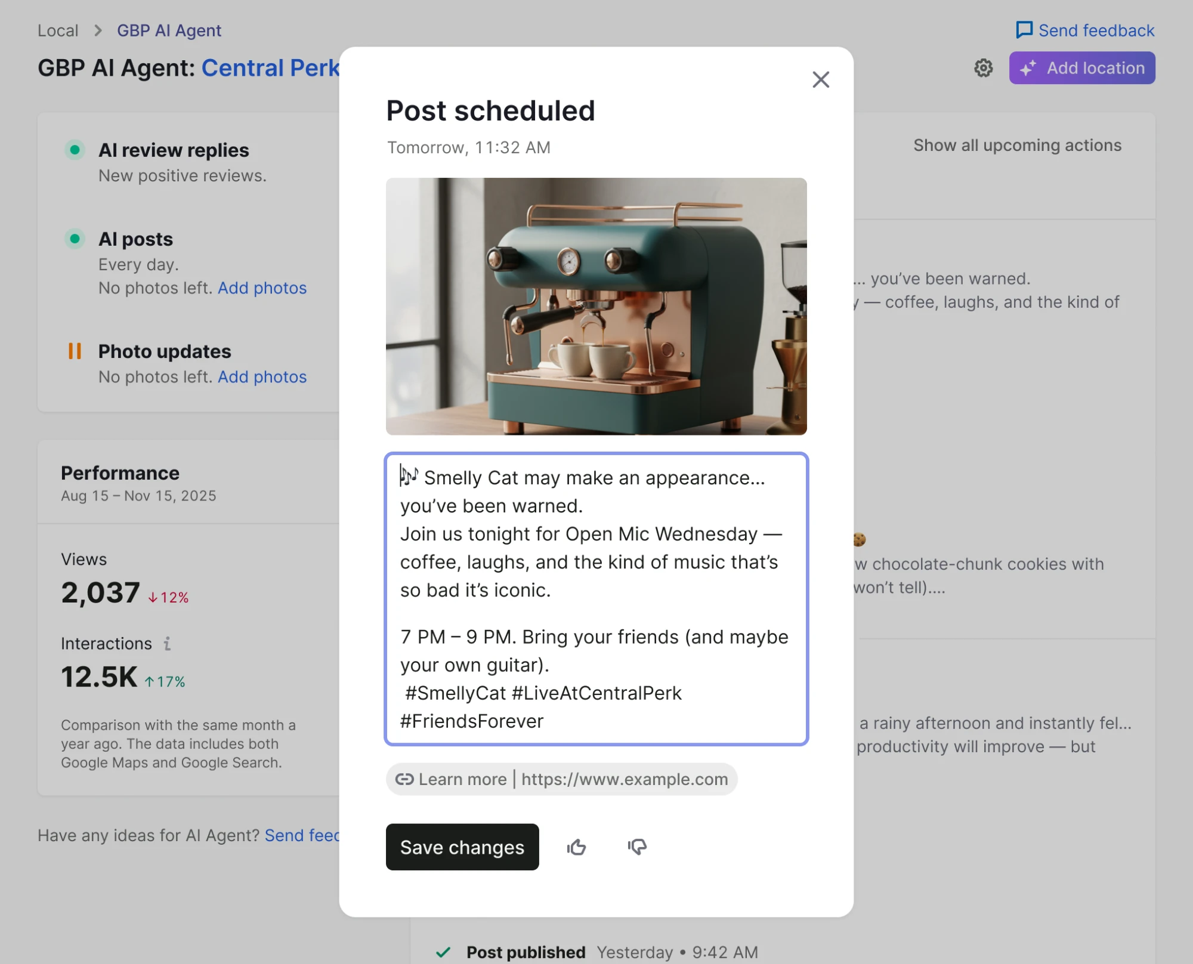The width and height of the screenshot is (1193, 964).
Task: Click the link icon beside Learn more
Action: pos(404,779)
